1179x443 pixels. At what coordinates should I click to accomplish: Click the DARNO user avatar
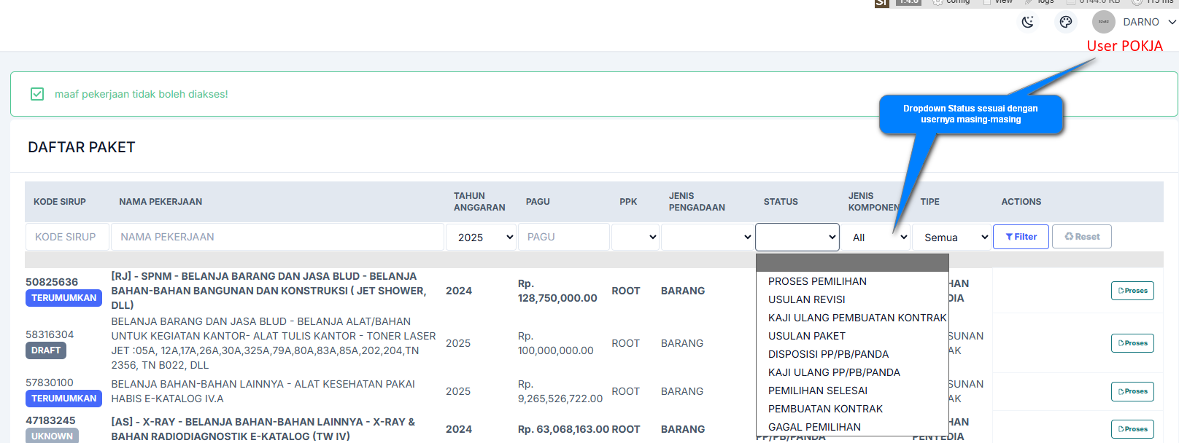[x=1103, y=22]
